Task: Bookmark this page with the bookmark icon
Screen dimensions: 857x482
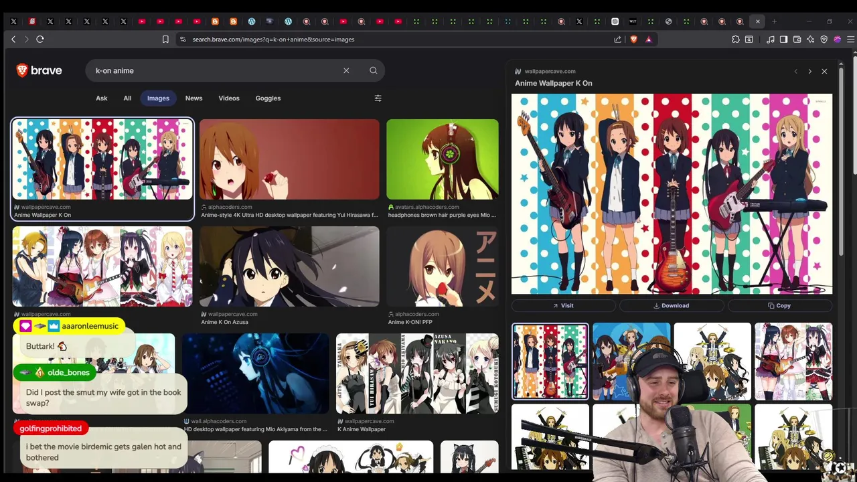Action: click(x=165, y=39)
